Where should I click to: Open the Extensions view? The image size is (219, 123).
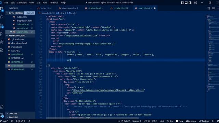point(2,42)
